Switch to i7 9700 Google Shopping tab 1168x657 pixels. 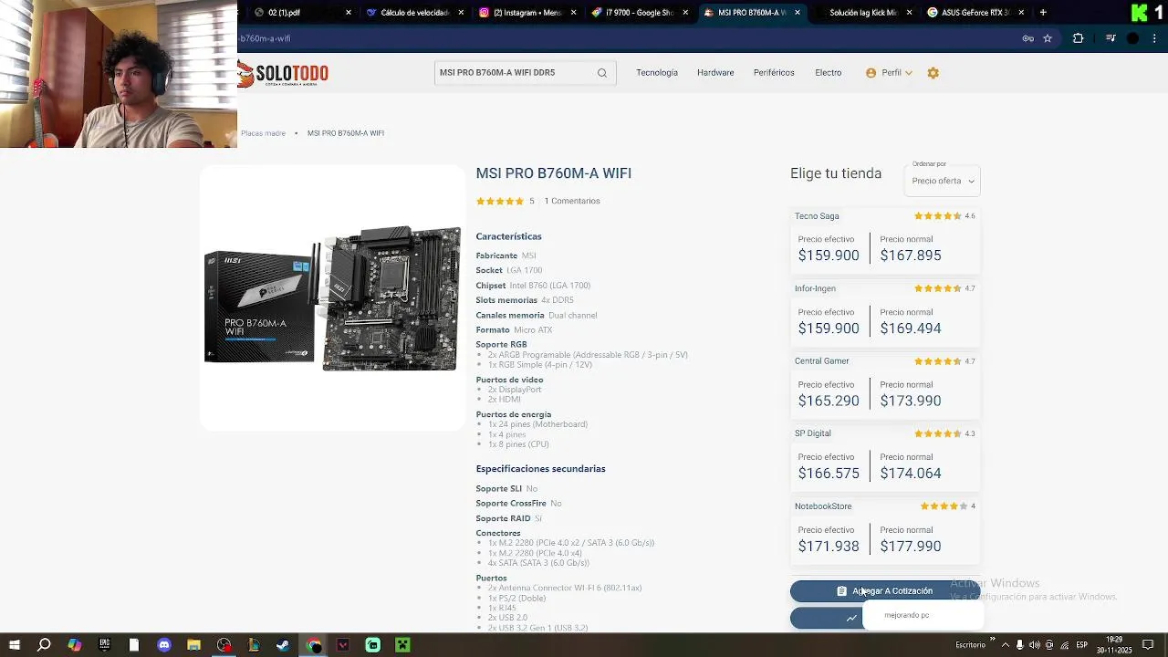click(641, 13)
